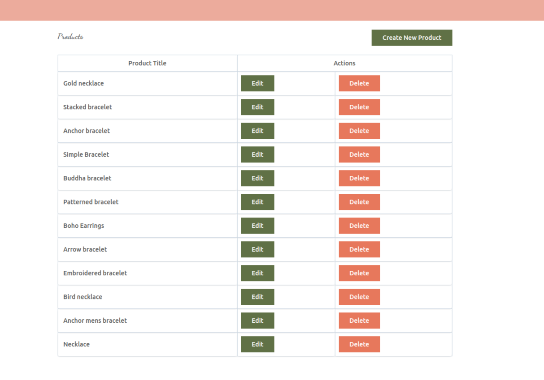Select the Product Title column header
This screenshot has height=380, width=544.
[x=147, y=63]
